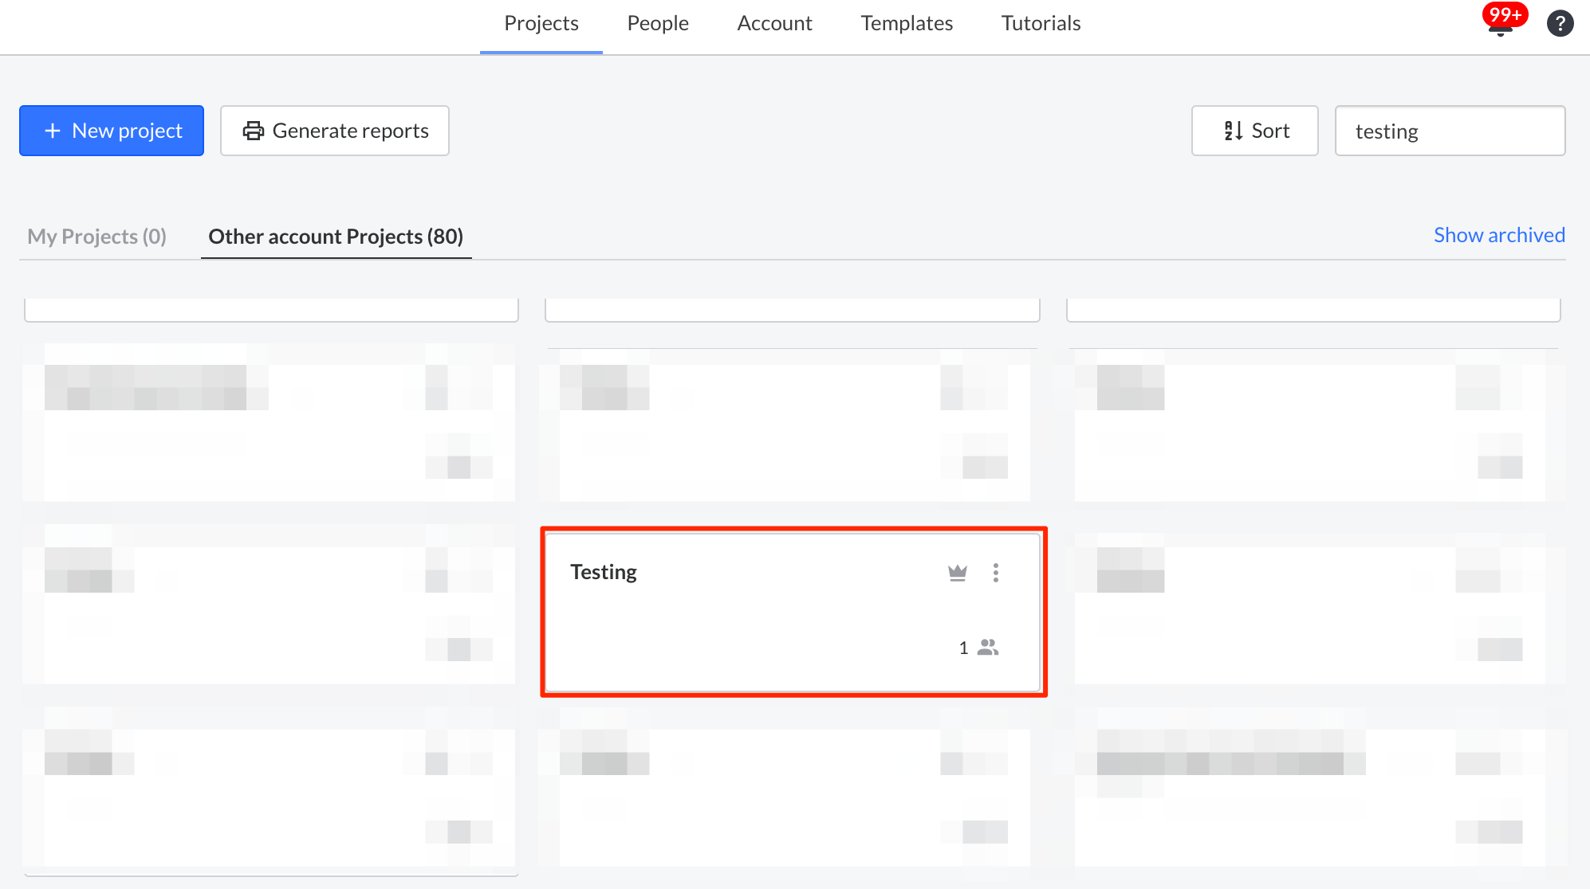
Task: Select the My Projects (0) tab
Action: 96,237
